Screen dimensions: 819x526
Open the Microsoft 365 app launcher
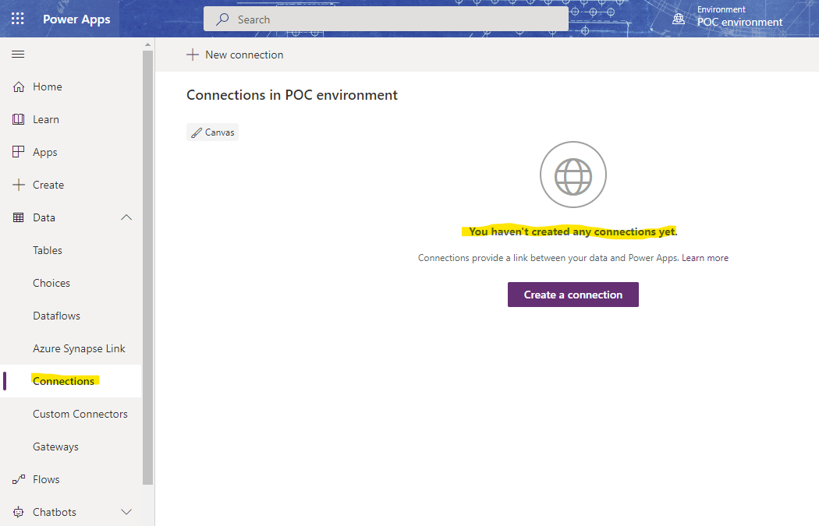[17, 18]
